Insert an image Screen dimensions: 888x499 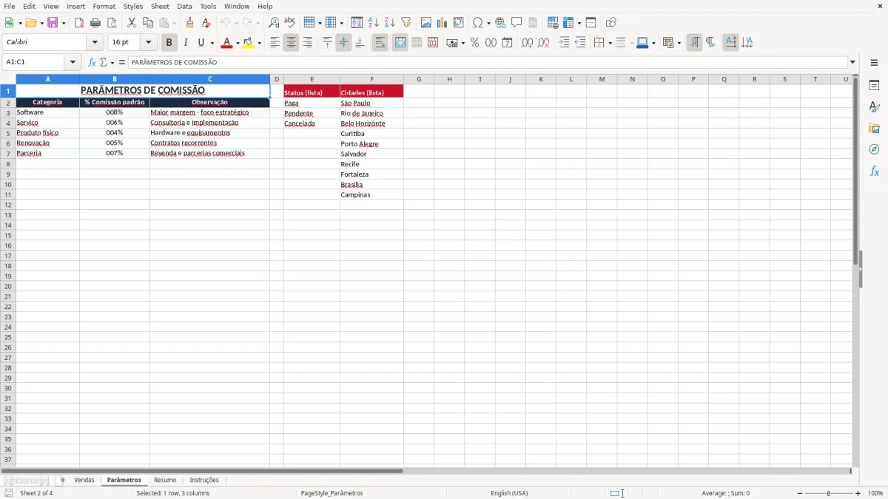[x=426, y=23]
